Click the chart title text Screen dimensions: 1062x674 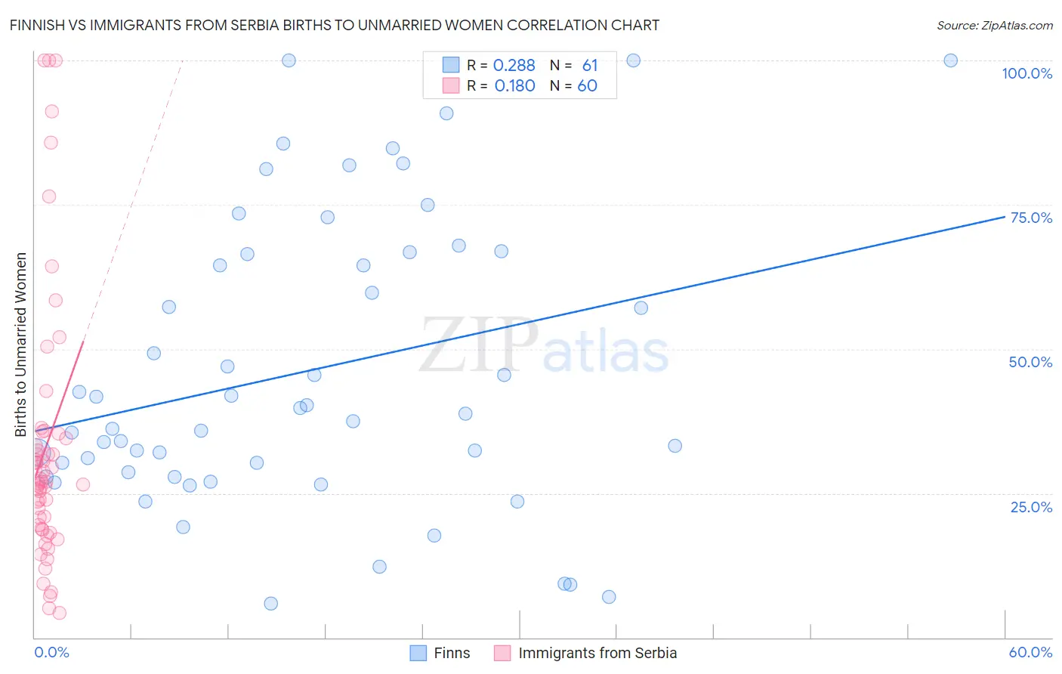pyautogui.click(x=335, y=25)
